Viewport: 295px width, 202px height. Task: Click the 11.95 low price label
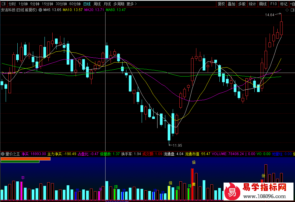pyautogui.click(x=177, y=146)
